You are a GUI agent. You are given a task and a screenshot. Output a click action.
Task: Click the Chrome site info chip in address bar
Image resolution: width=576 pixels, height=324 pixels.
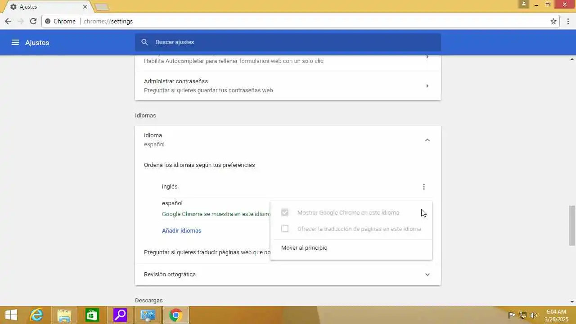pyautogui.click(x=60, y=21)
